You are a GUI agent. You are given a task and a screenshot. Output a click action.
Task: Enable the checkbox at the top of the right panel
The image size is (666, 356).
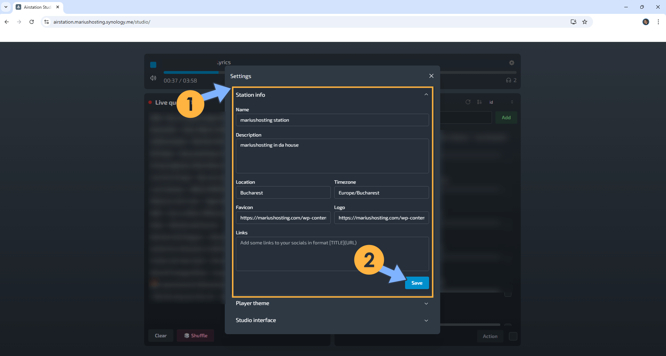tap(508, 294)
